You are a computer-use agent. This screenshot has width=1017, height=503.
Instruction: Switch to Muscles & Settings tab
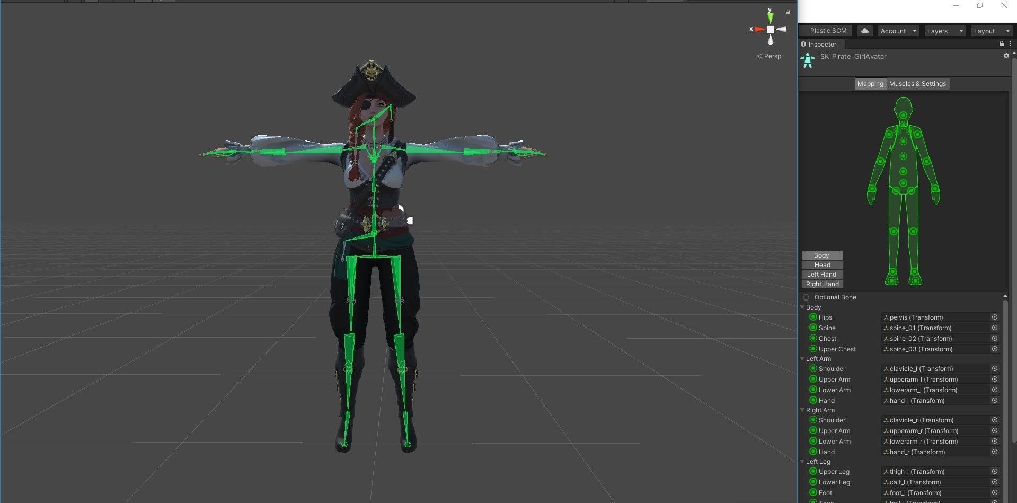pyautogui.click(x=917, y=84)
